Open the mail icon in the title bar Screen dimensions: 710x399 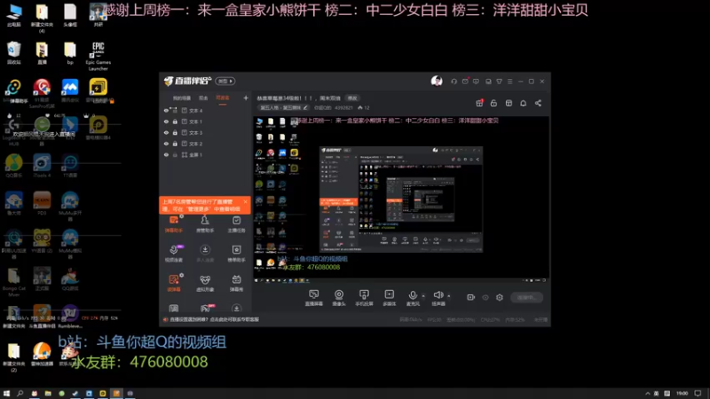click(465, 82)
